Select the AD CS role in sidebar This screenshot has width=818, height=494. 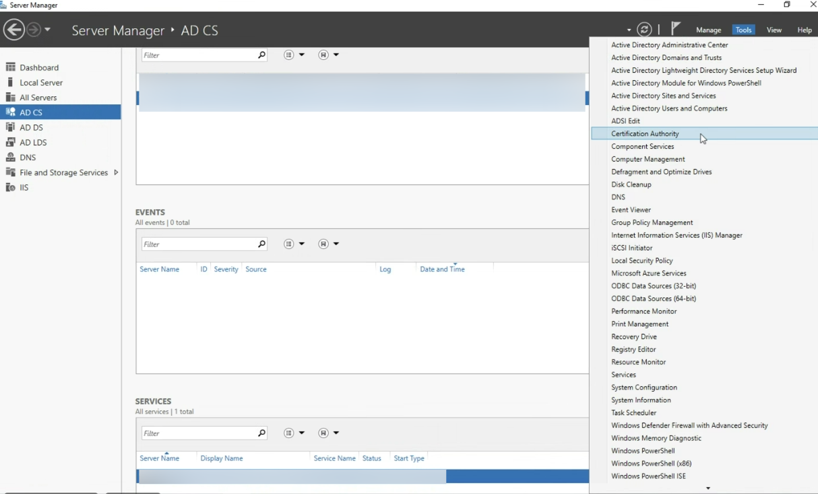click(x=61, y=112)
